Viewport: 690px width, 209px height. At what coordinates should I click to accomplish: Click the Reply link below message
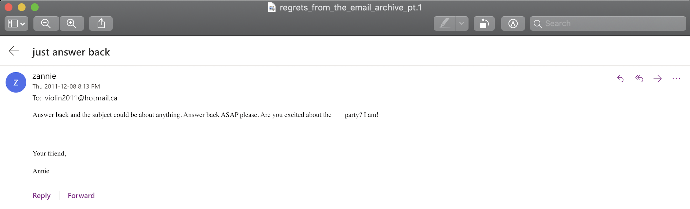[42, 195]
